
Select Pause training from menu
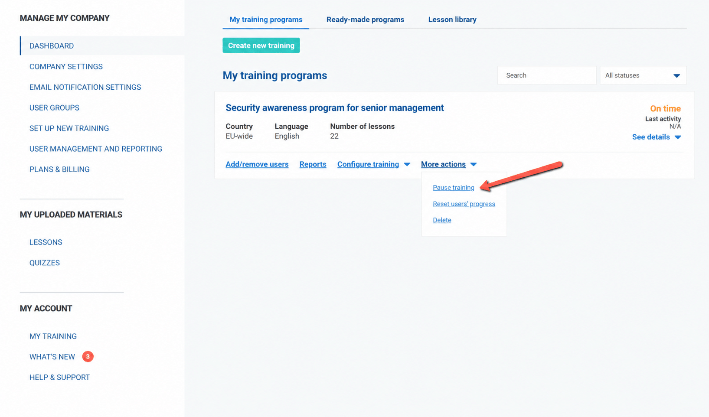coord(454,188)
